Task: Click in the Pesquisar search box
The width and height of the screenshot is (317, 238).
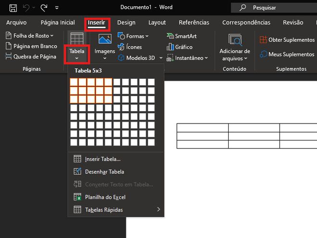Action: click(274, 8)
